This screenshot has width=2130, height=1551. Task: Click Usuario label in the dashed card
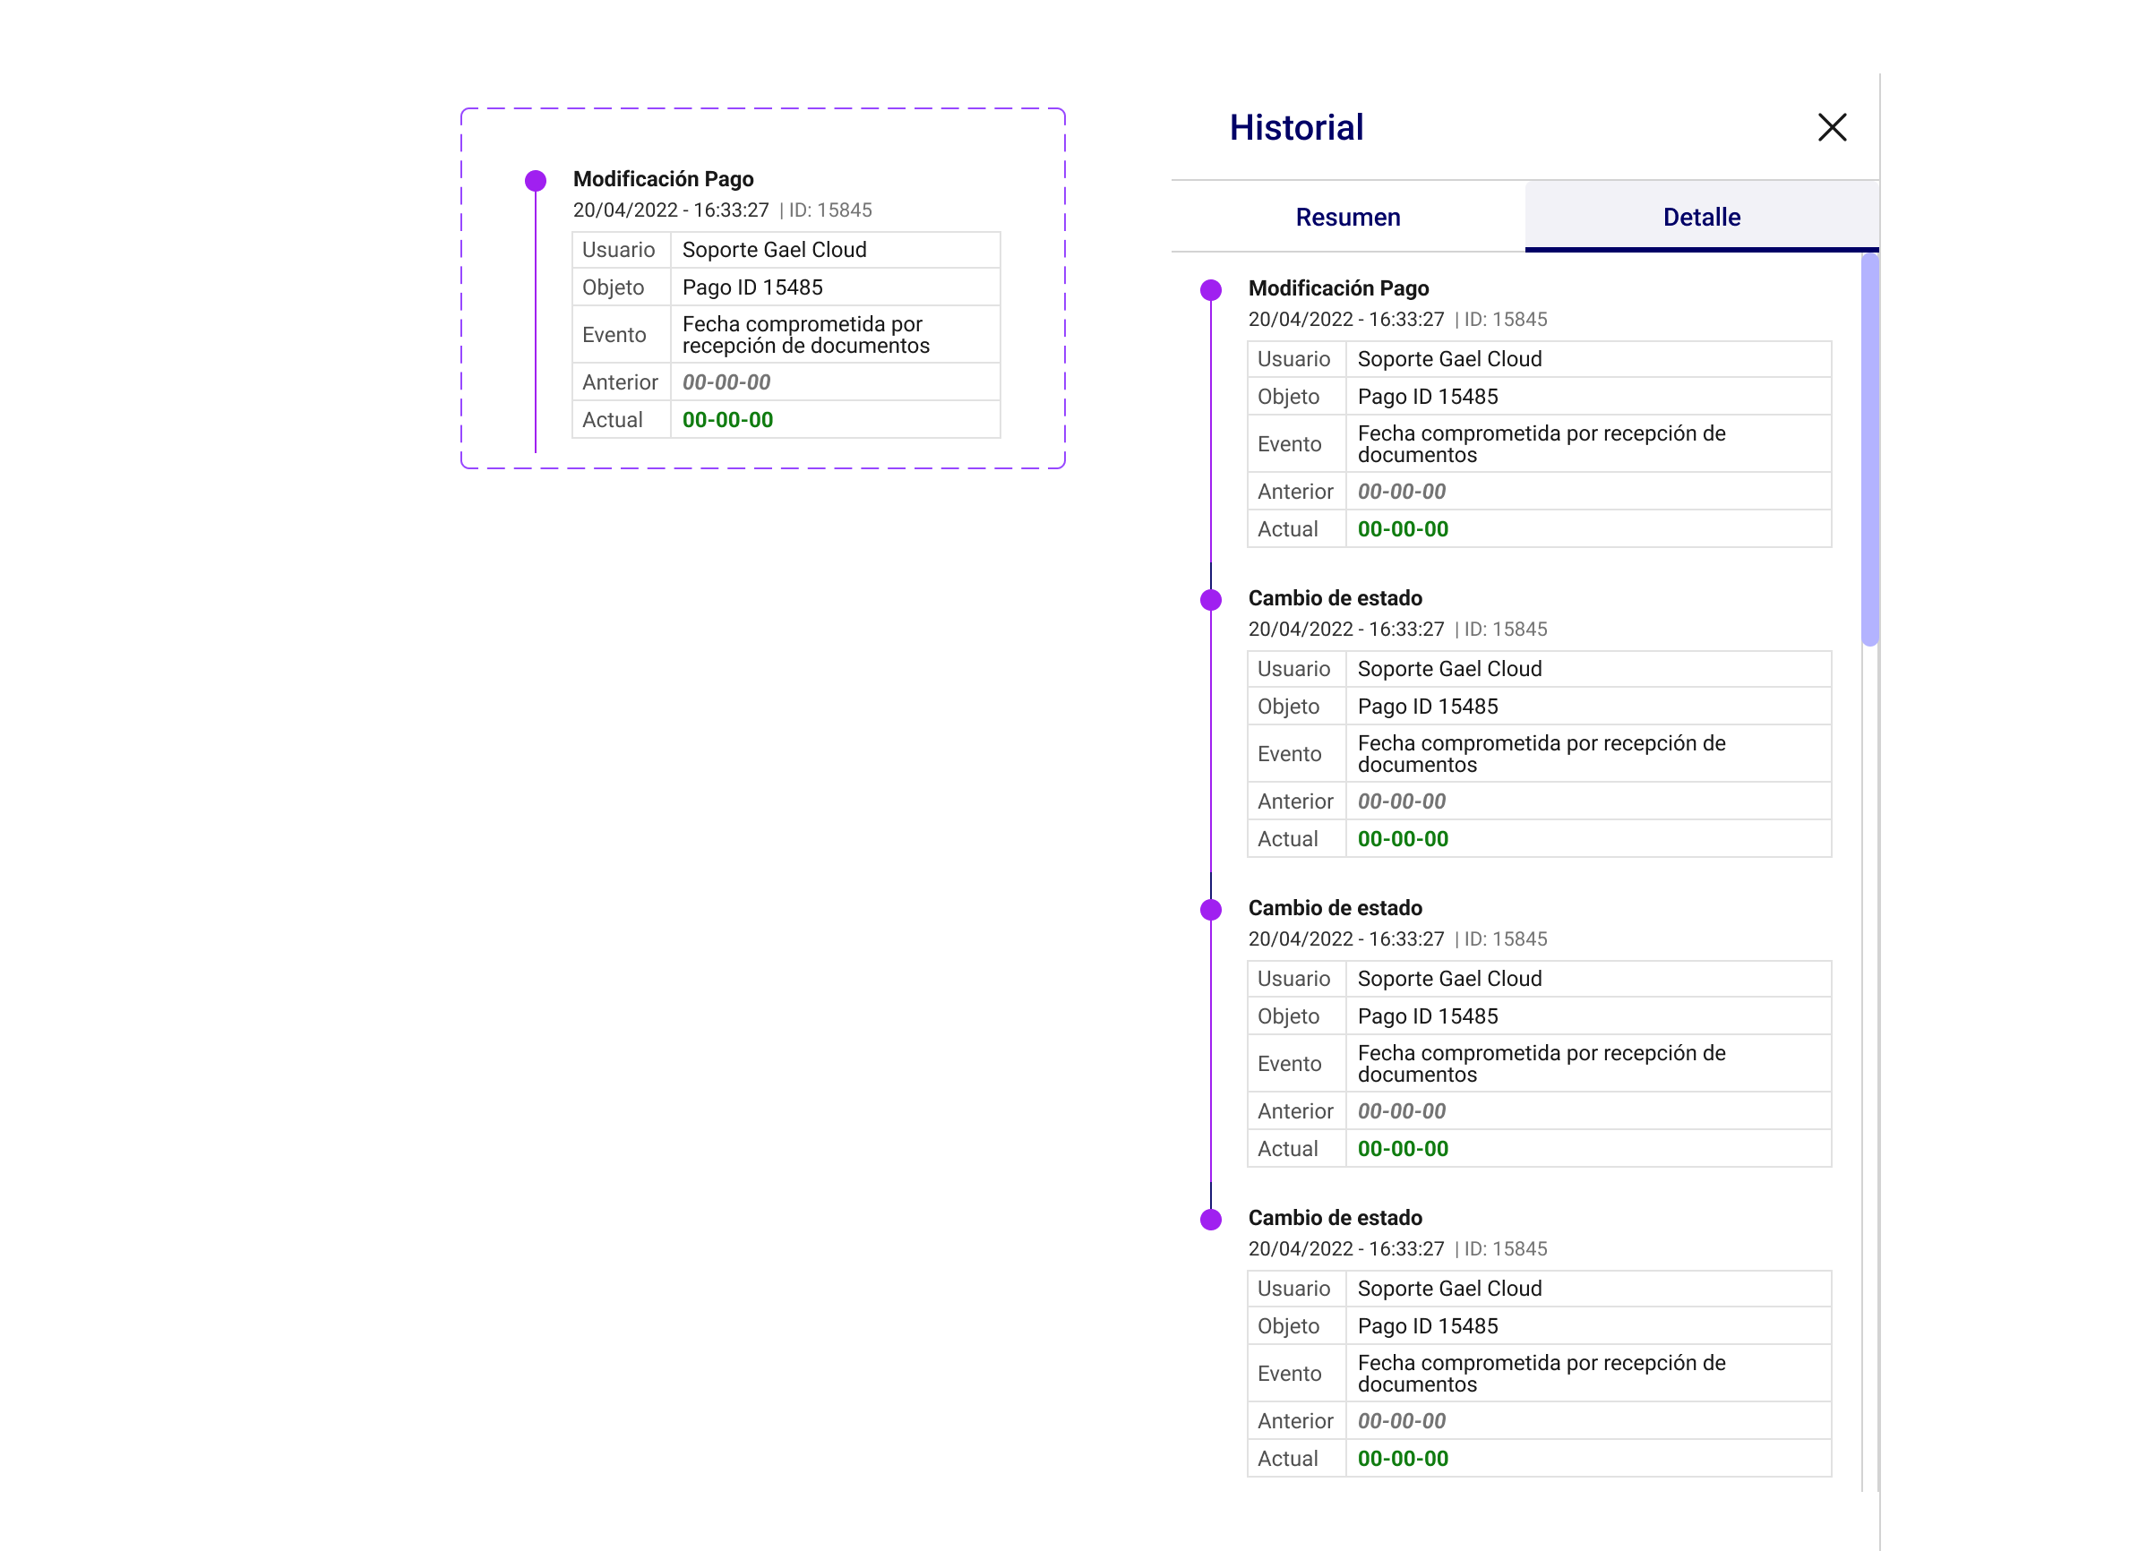pyautogui.click(x=618, y=250)
